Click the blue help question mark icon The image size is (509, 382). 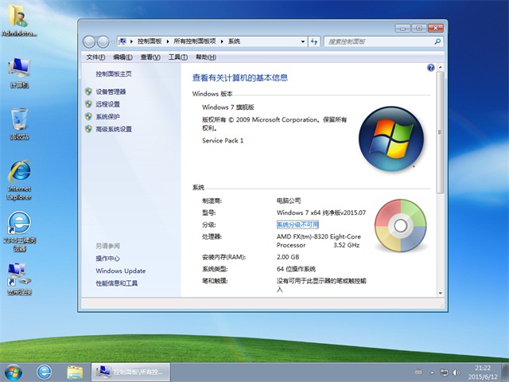(x=430, y=68)
